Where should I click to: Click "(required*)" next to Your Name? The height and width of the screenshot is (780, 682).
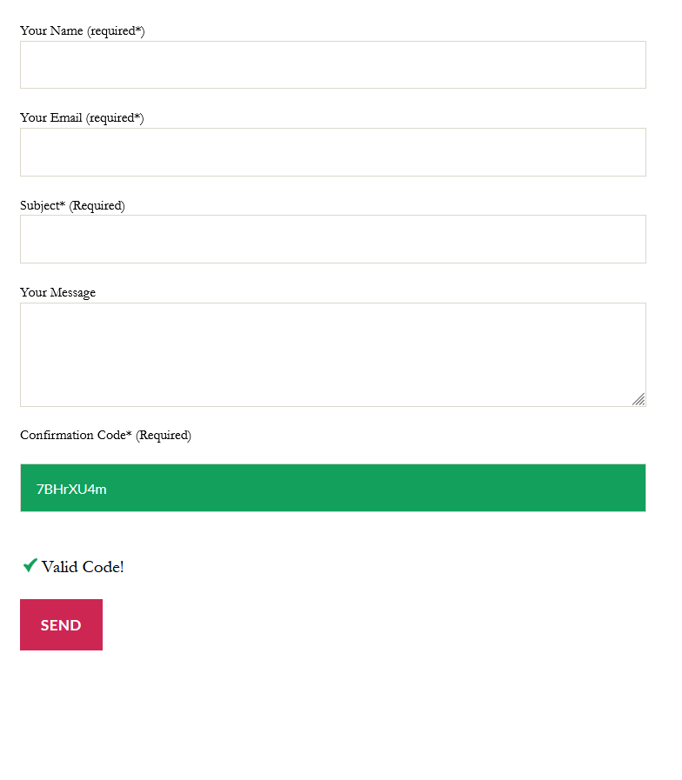click(x=116, y=31)
